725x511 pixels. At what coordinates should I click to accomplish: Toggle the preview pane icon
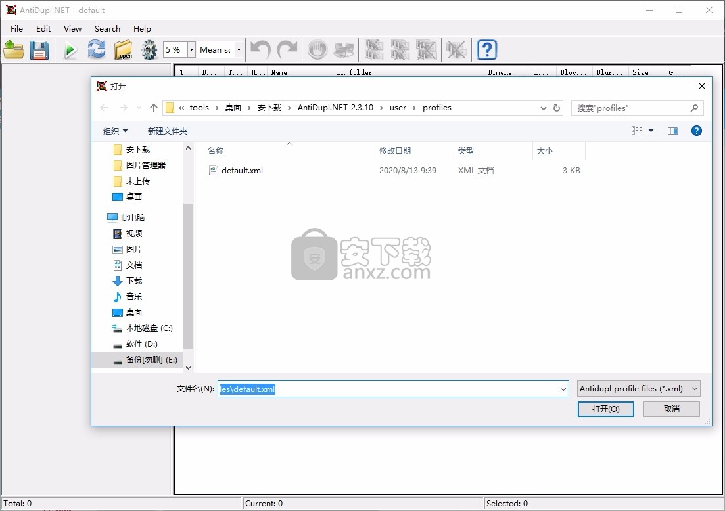pyautogui.click(x=673, y=131)
